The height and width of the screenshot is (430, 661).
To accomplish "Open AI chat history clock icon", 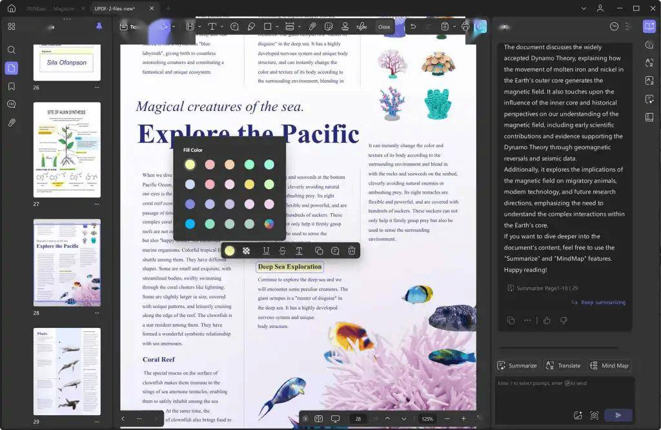I will tap(615, 26).
